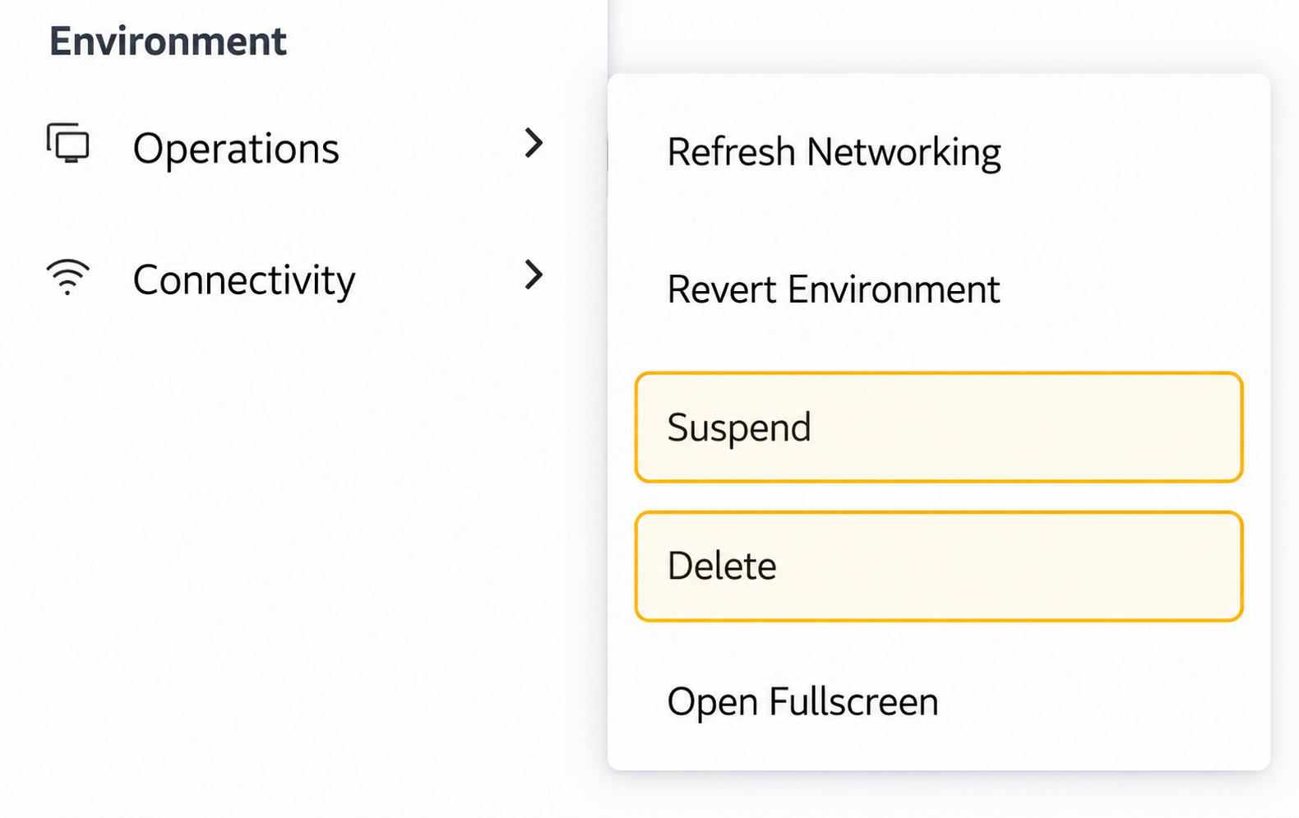The image size is (1299, 818).
Task: Click the word Refresh in the submenu
Action: (x=731, y=152)
